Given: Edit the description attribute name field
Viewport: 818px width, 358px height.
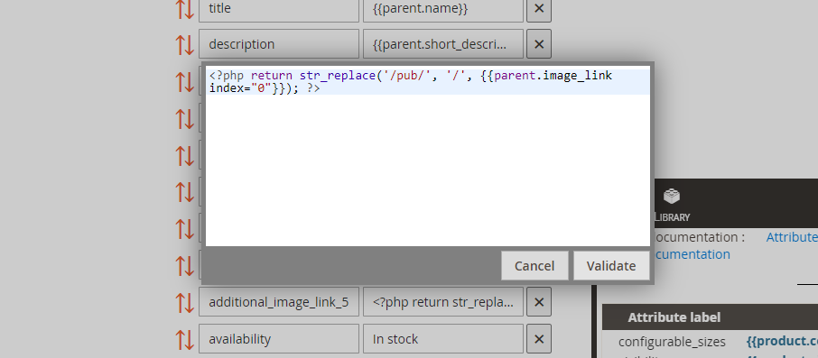Looking at the screenshot, I should pyautogui.click(x=279, y=44).
